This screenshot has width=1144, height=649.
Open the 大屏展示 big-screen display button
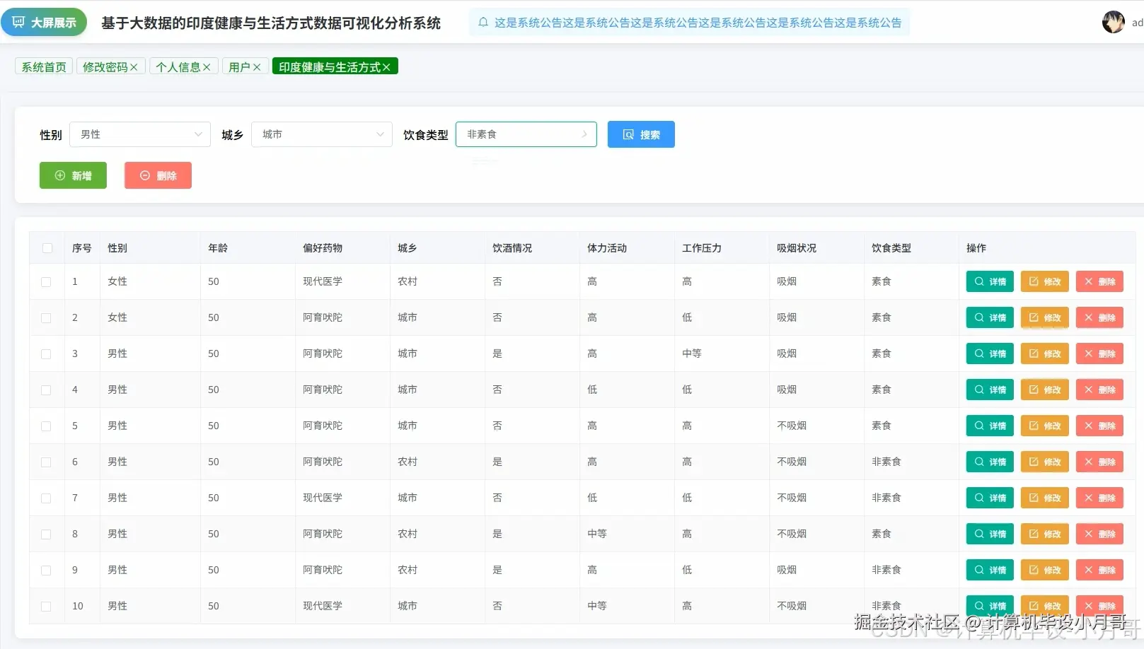(44, 23)
